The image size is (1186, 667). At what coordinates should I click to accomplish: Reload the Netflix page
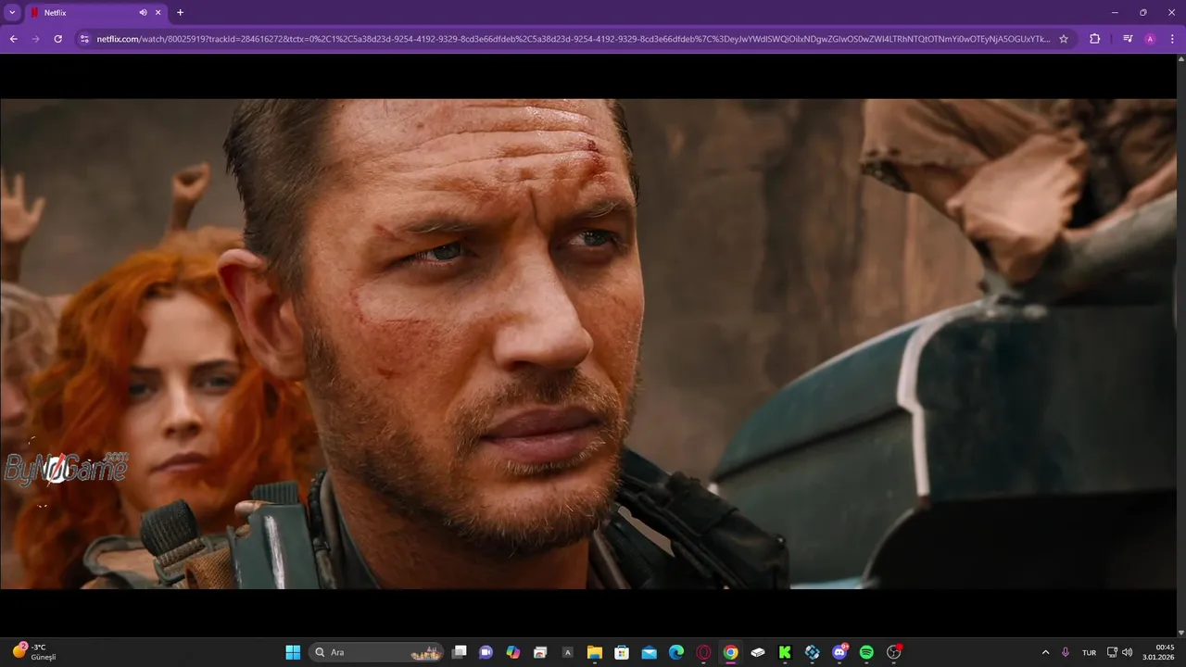57,39
